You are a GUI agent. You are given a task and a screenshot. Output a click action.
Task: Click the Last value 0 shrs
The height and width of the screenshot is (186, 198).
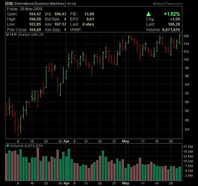point(88,24)
